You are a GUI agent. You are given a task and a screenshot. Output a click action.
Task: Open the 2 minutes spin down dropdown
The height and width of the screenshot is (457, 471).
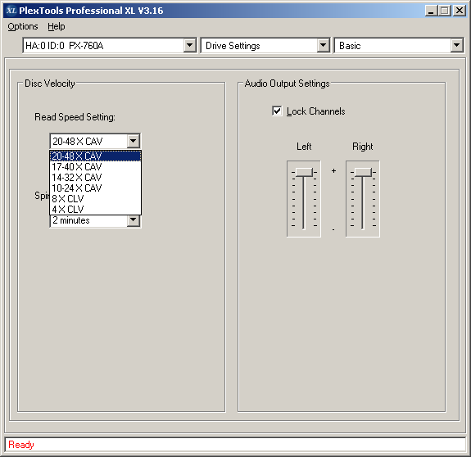(x=133, y=220)
